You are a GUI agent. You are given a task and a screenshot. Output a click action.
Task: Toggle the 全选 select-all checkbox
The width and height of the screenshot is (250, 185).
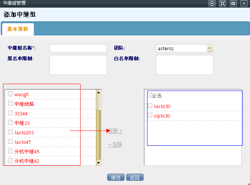tap(150, 95)
